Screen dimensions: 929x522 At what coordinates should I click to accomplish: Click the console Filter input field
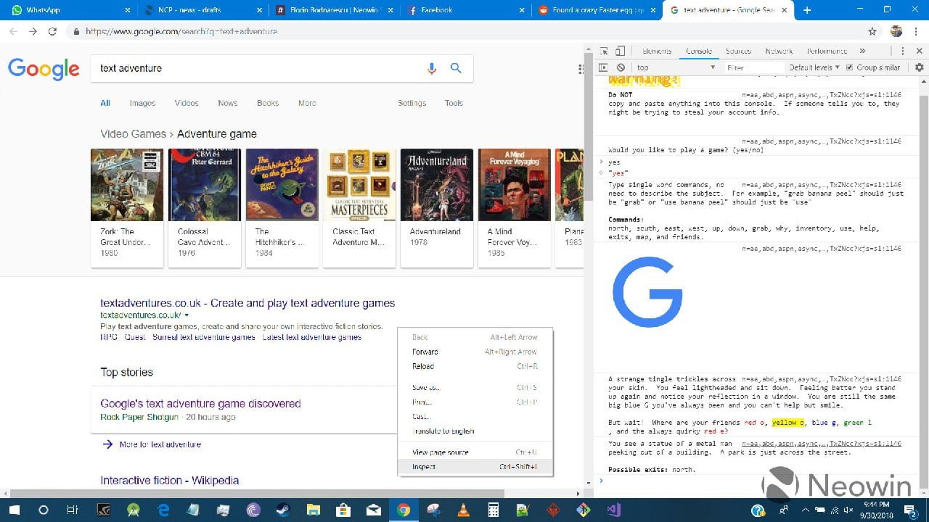[753, 67]
